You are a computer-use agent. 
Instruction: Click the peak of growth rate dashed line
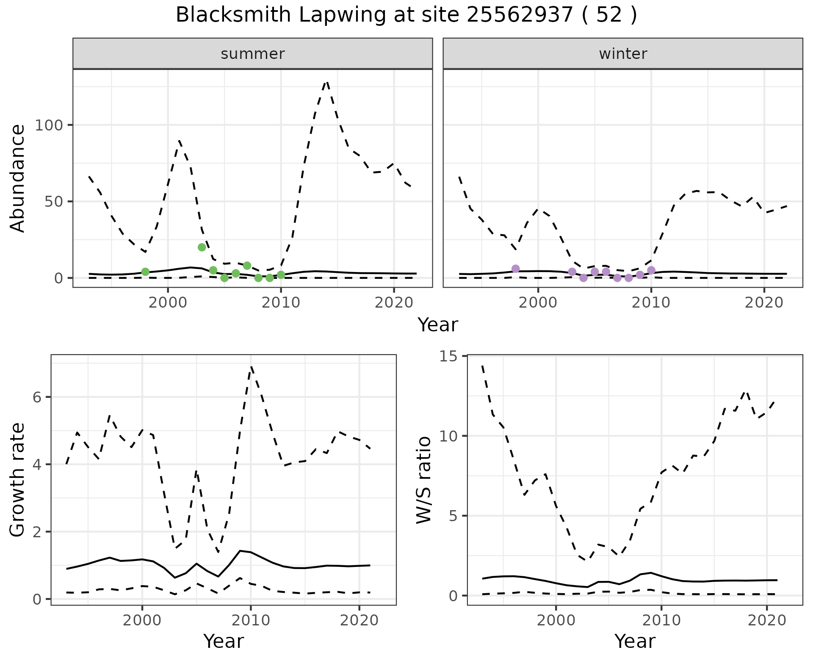pyautogui.click(x=251, y=367)
